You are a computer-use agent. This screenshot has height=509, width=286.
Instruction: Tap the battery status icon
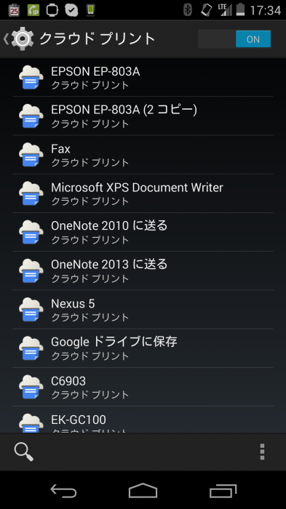(240, 9)
